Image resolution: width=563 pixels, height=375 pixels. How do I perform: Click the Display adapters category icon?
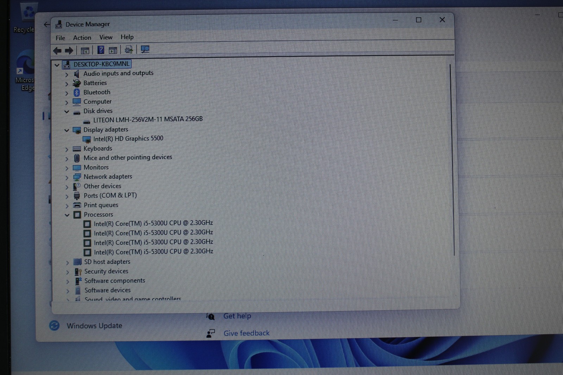(77, 130)
